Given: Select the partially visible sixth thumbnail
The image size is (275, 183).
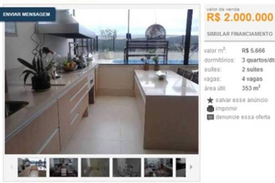Looking at the screenshot, I should 181,167.
